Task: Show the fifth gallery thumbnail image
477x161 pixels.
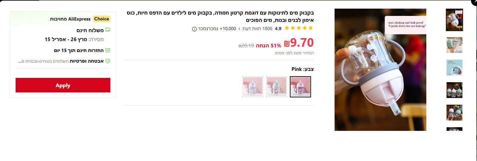Action: pyautogui.click(x=454, y=113)
